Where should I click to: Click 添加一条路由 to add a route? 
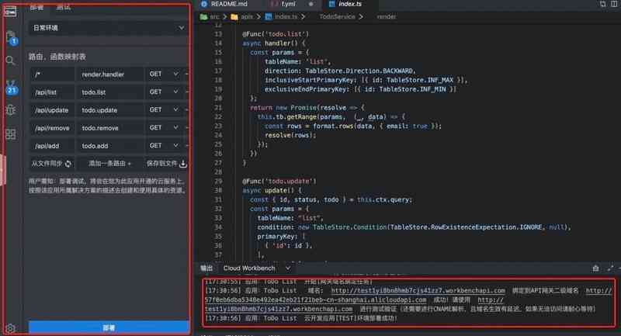pos(109,164)
